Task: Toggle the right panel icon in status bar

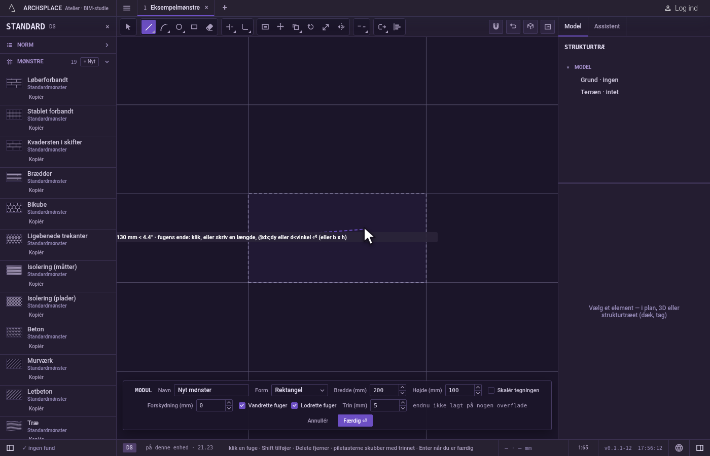Action: point(700,448)
